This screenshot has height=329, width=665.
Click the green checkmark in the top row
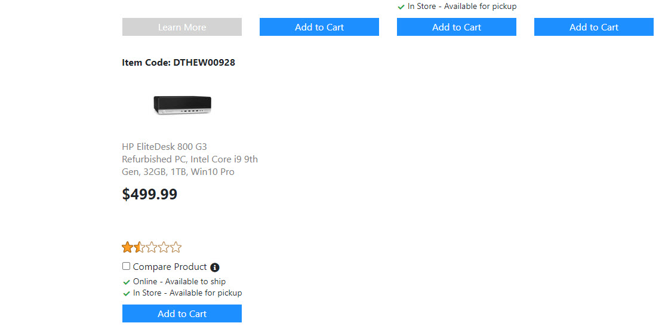click(x=401, y=7)
